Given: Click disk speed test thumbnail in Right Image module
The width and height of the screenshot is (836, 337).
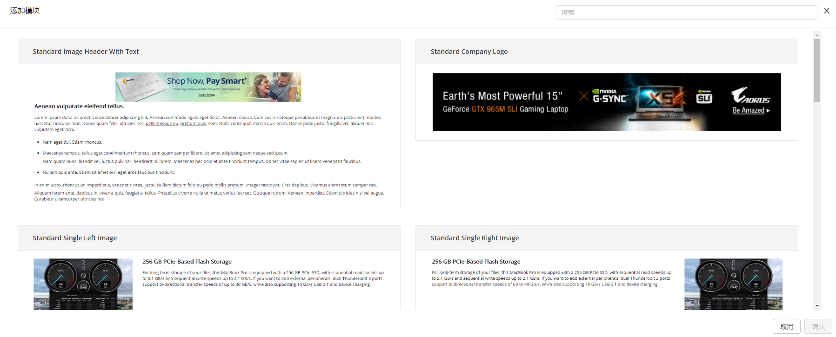Looking at the screenshot, I should coord(733,284).
